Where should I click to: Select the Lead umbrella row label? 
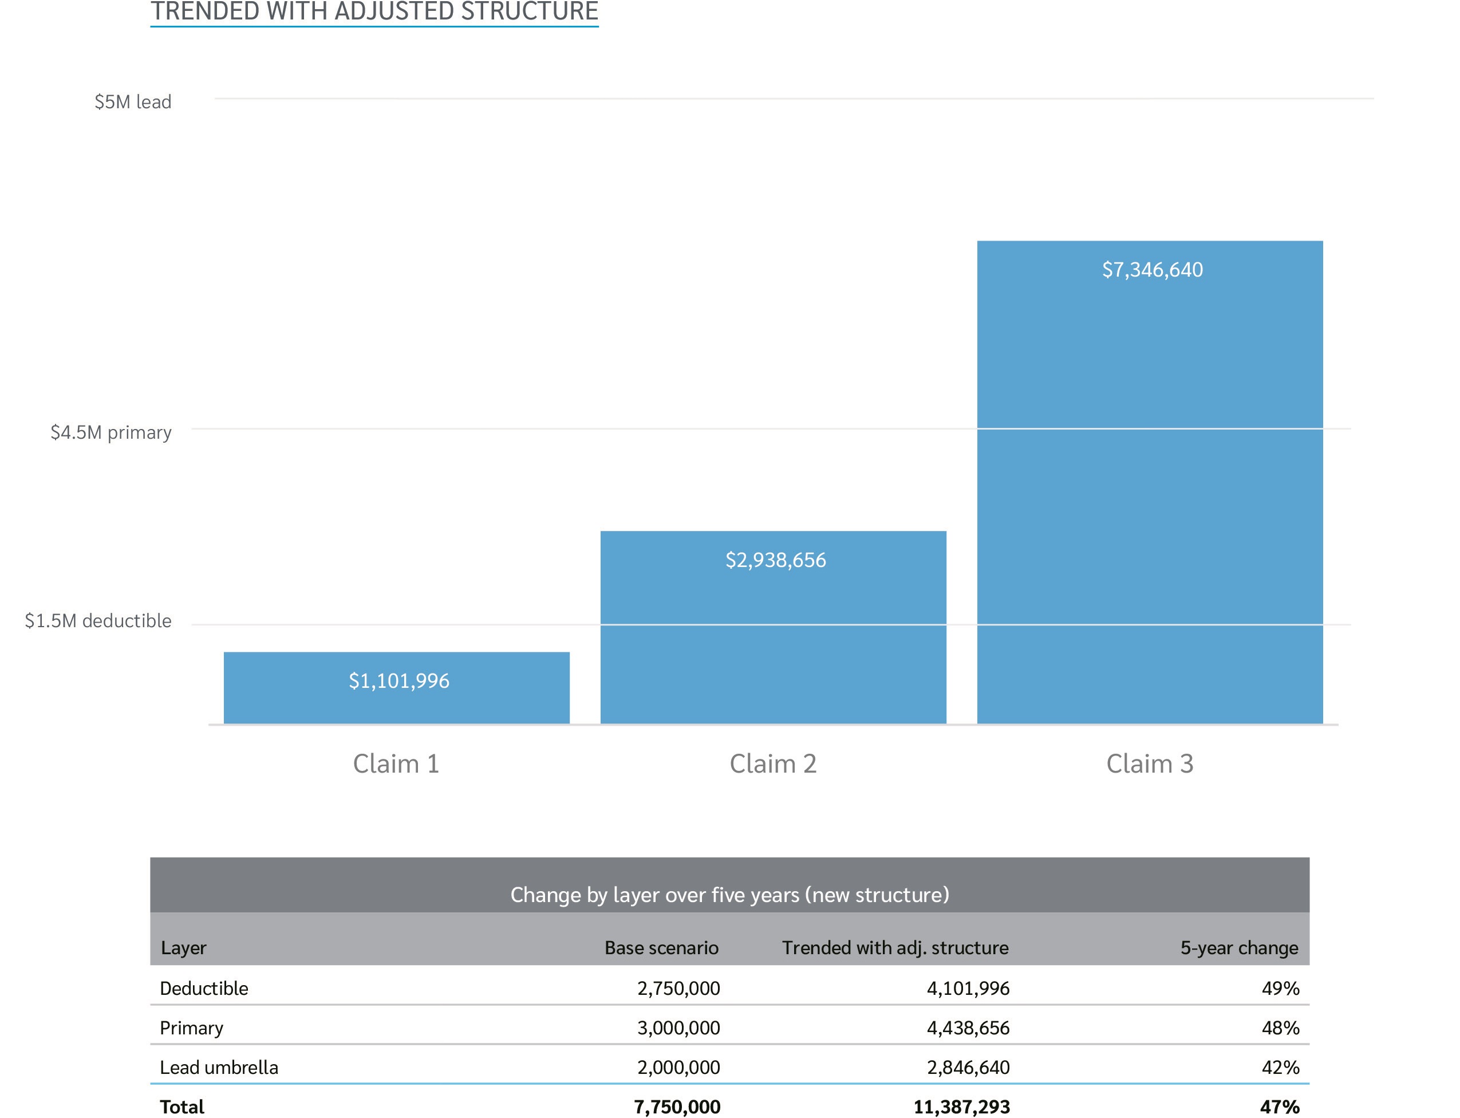click(x=219, y=1068)
